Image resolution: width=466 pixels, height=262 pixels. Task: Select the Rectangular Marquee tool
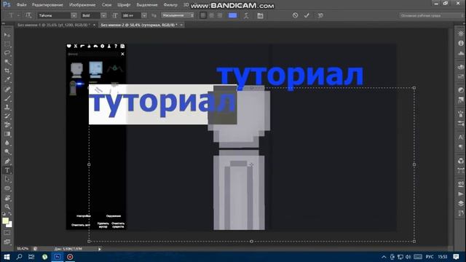pyautogui.click(x=7, y=44)
